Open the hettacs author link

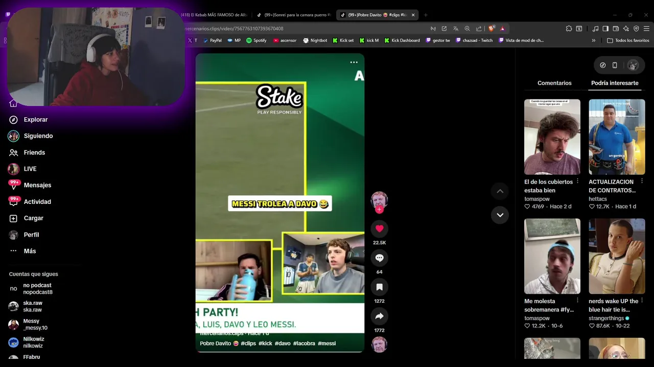pyautogui.click(x=598, y=199)
